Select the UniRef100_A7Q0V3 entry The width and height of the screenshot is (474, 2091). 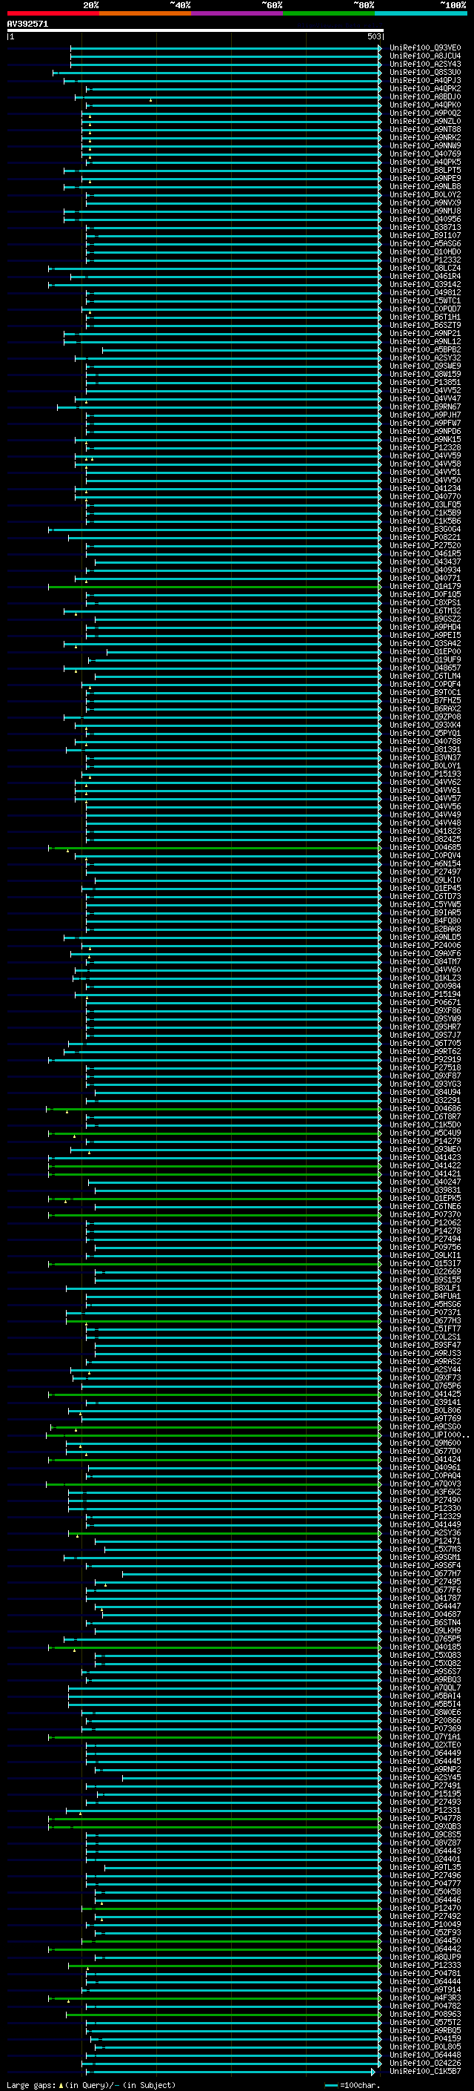coord(425,1484)
